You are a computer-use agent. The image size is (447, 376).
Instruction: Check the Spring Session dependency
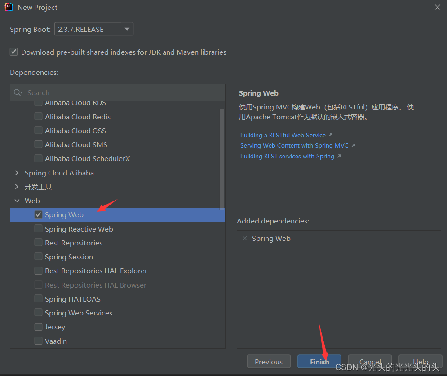39,257
